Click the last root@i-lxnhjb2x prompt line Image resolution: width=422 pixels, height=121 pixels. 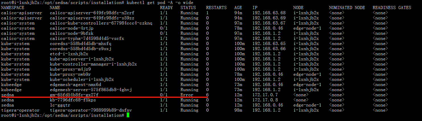pyautogui.click(x=62, y=115)
